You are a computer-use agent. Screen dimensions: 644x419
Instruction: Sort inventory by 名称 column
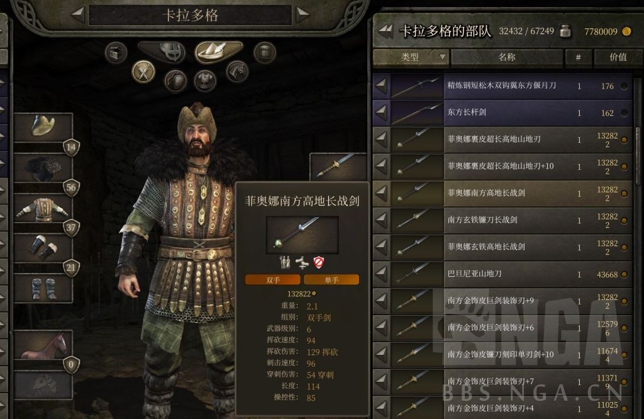click(507, 57)
